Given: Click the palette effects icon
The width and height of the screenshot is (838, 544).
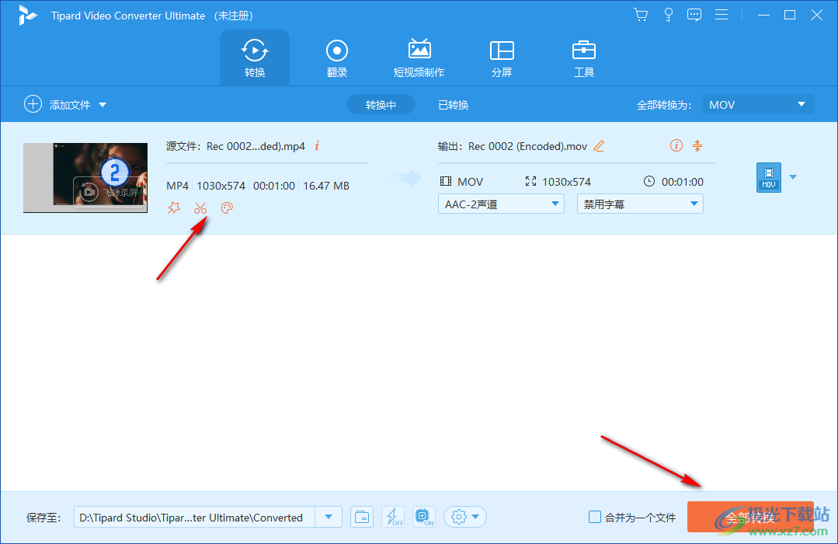Looking at the screenshot, I should click(x=226, y=207).
